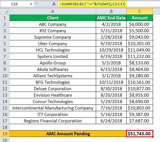Click the date 2/28/2018
Screen dimensions: 160x142
(111, 37)
